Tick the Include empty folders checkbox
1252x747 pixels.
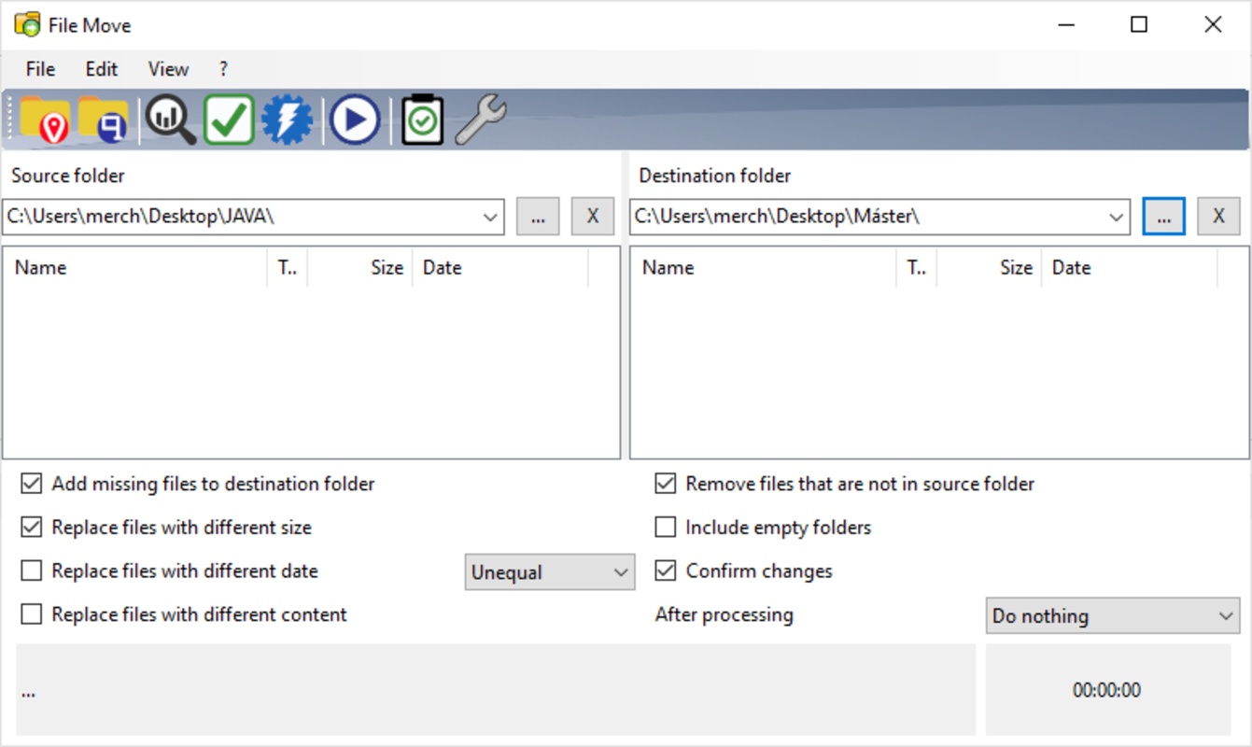click(665, 528)
